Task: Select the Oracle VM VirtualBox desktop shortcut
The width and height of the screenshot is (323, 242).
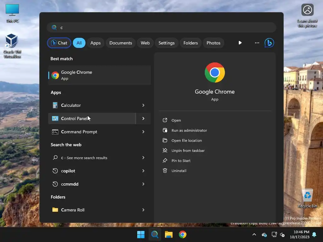Action: (12, 46)
